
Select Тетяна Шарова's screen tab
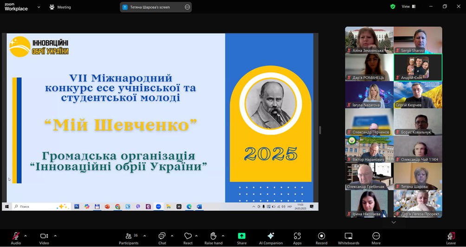click(156, 7)
